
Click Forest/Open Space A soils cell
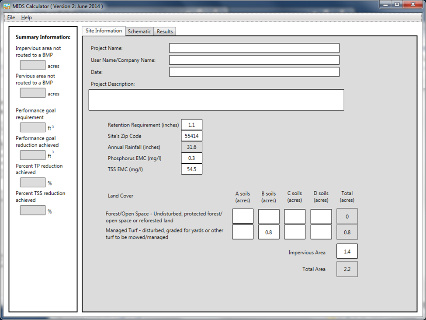(242, 216)
